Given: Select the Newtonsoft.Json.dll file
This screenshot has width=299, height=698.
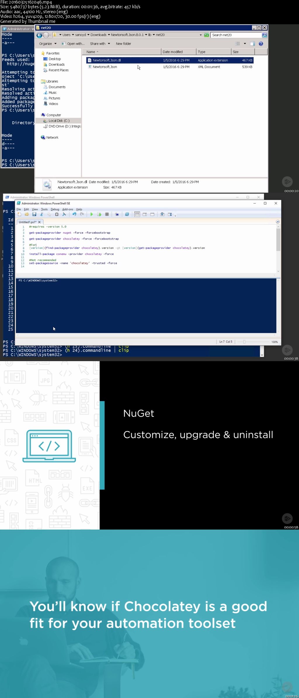Looking at the screenshot, I should tap(170, 60).
